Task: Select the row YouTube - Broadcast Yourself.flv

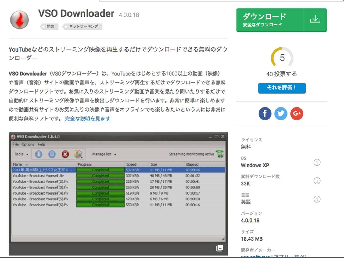Action: 118,176
